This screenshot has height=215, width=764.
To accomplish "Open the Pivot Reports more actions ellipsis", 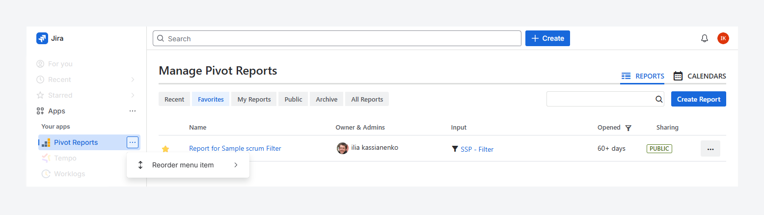I will point(133,142).
